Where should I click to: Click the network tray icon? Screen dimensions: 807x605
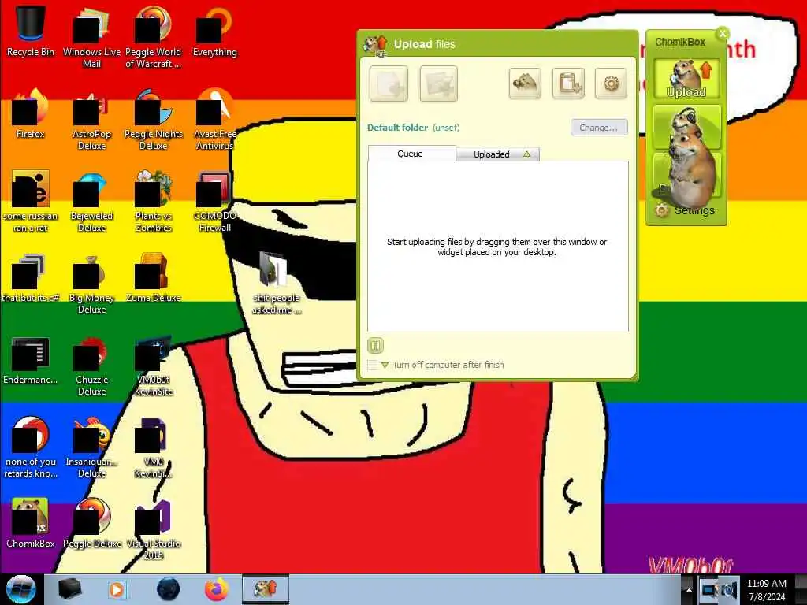(710, 590)
